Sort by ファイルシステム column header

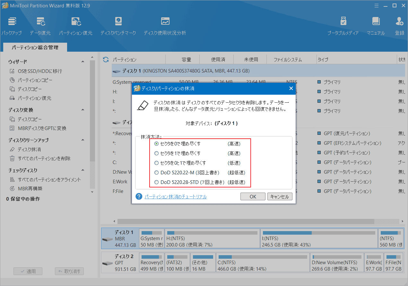(x=288, y=60)
